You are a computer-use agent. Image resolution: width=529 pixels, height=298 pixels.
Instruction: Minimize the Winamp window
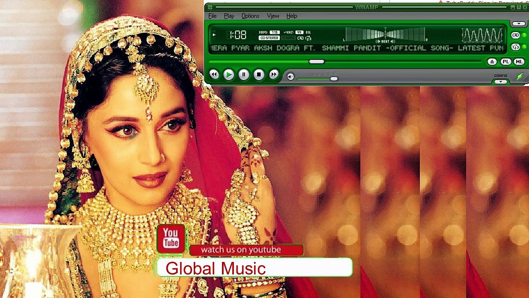coord(513,7)
